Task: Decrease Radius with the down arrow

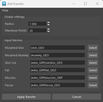Action: pos(49,25)
